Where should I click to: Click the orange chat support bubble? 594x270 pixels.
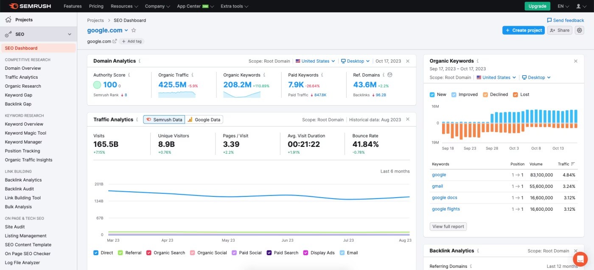tap(580, 259)
